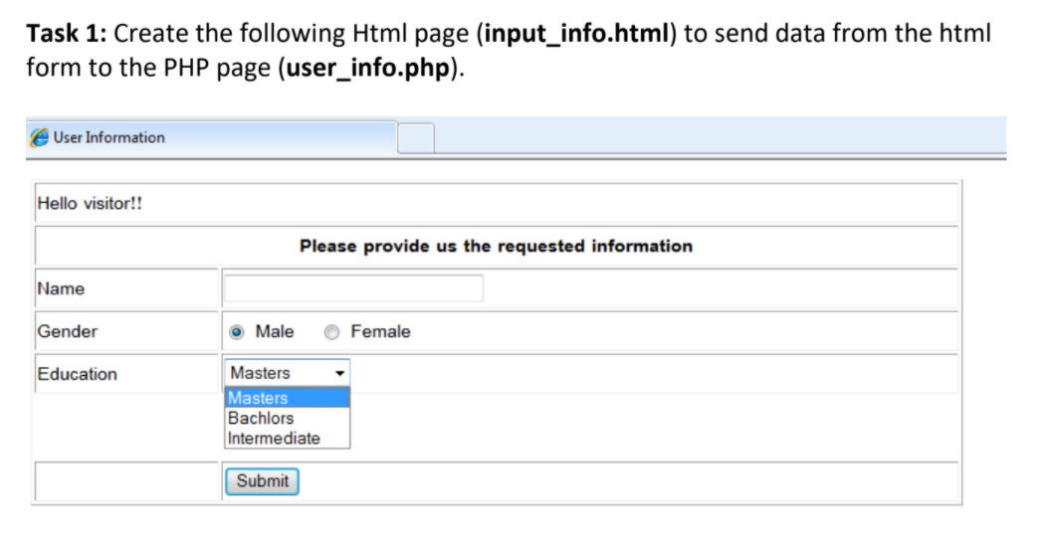Choose Masters from the dropdown list
This screenshot has width=1050, height=557.
pyautogui.click(x=288, y=398)
